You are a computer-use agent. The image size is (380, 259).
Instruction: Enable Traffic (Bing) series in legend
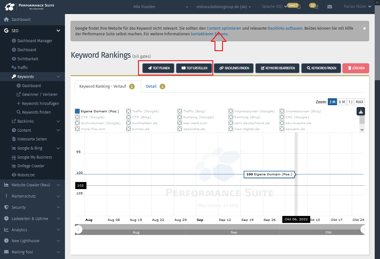(x=191, y=111)
